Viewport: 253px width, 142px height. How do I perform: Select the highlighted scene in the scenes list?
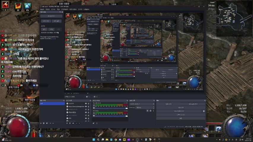click(52, 104)
